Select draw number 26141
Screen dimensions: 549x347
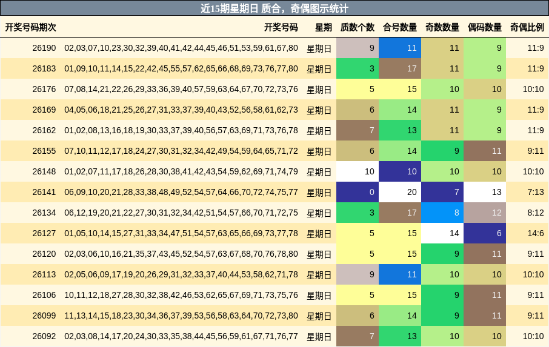tap(44, 192)
